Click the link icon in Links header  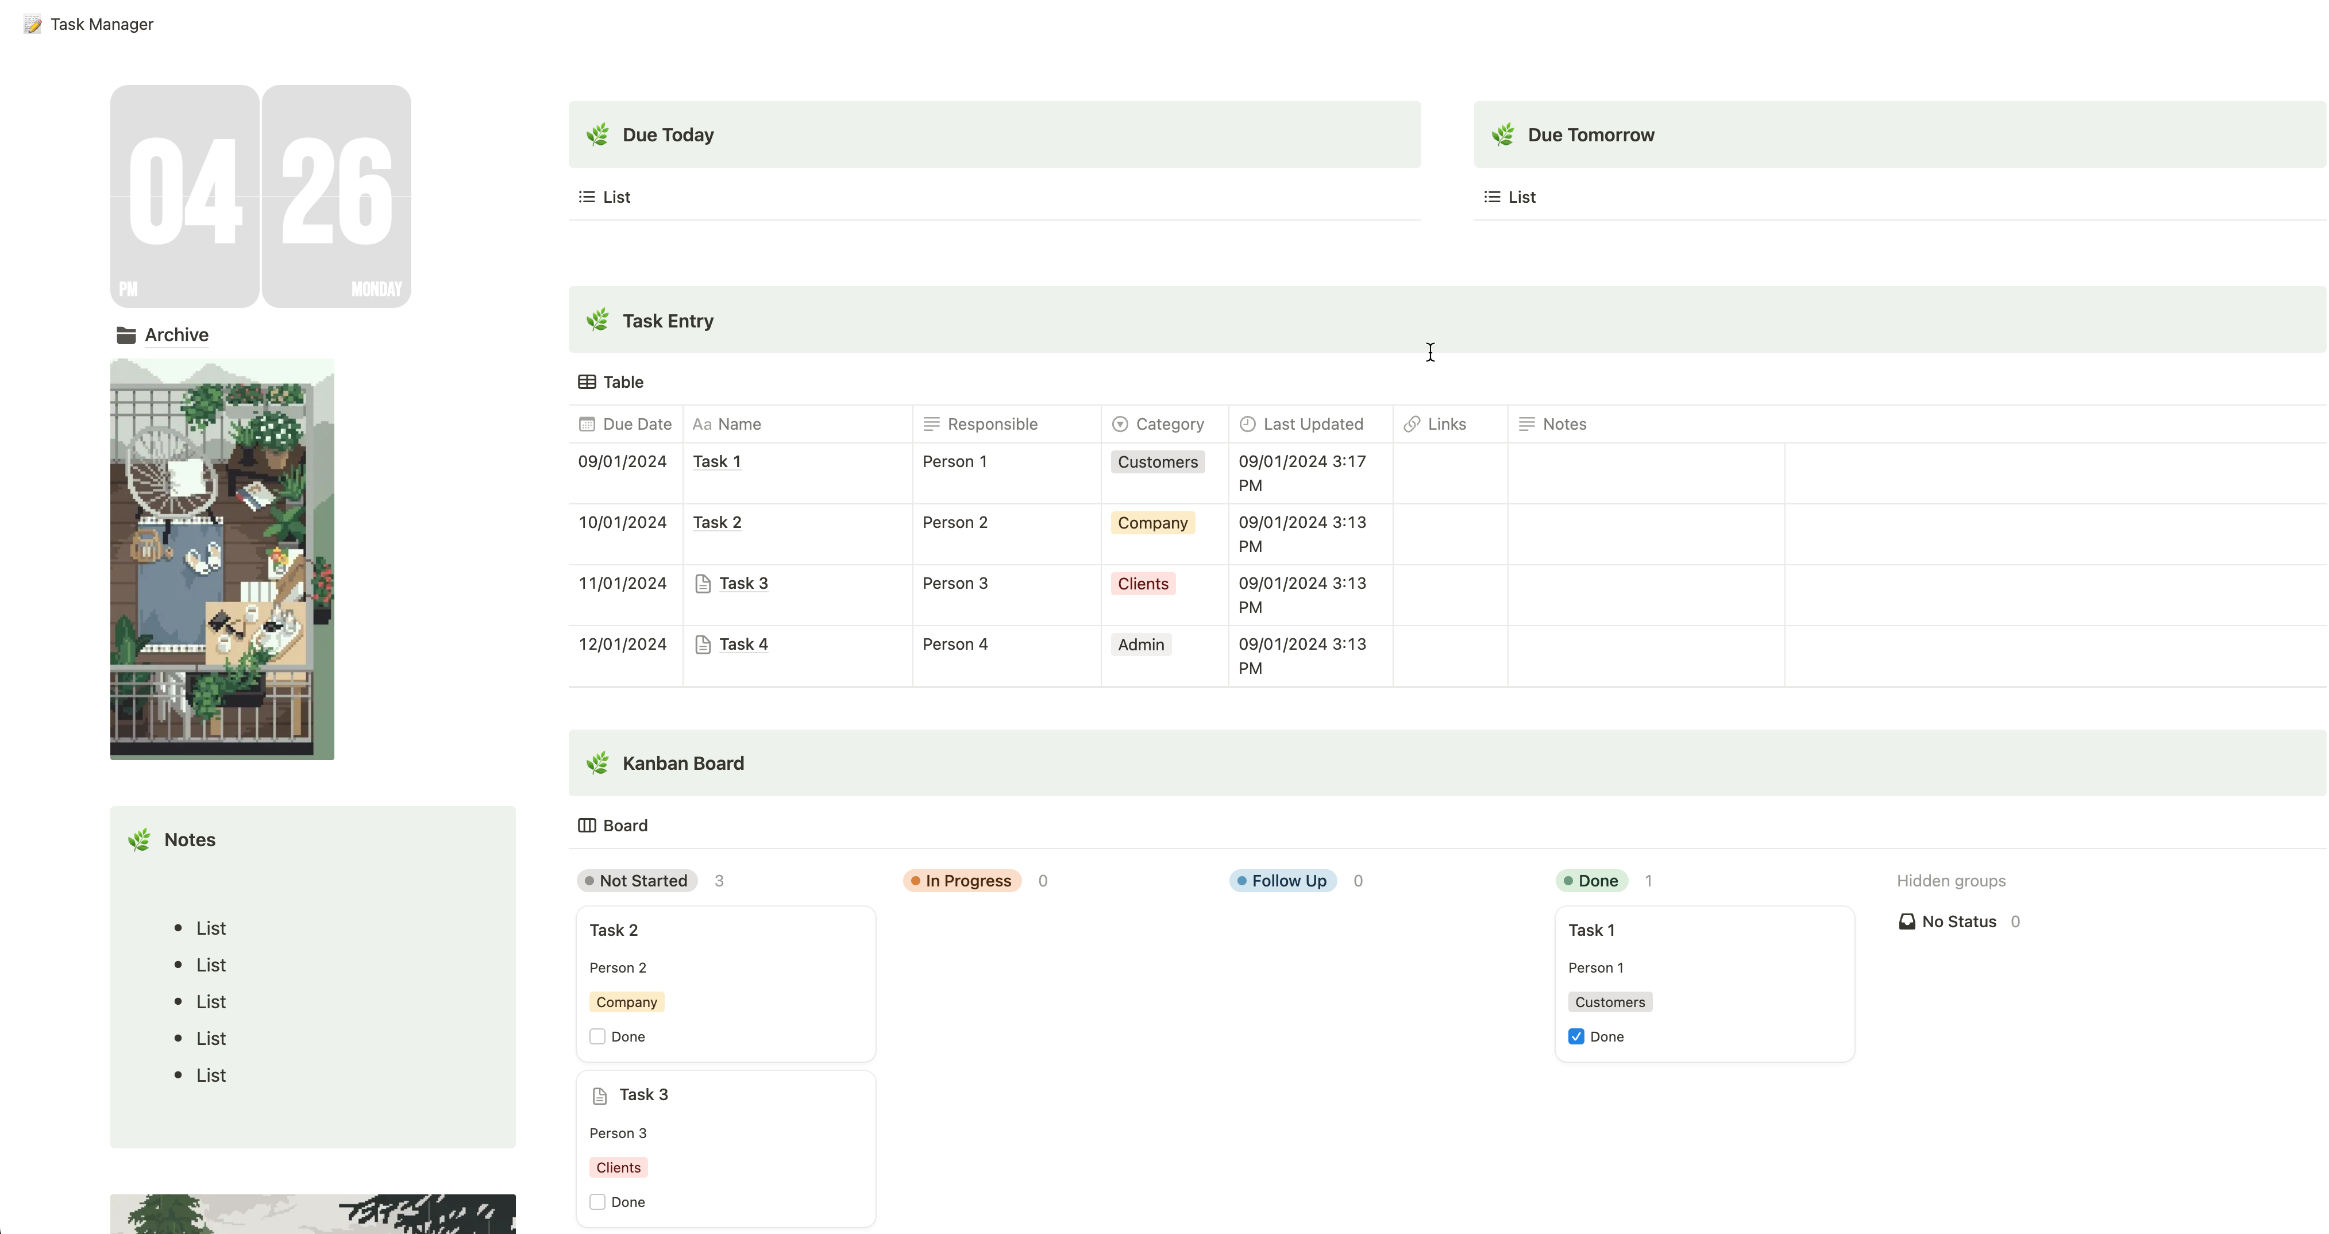(x=1412, y=424)
